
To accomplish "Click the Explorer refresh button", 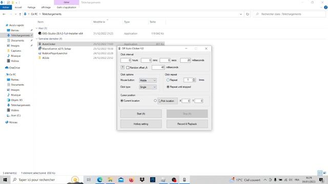I will click(x=248, y=14).
